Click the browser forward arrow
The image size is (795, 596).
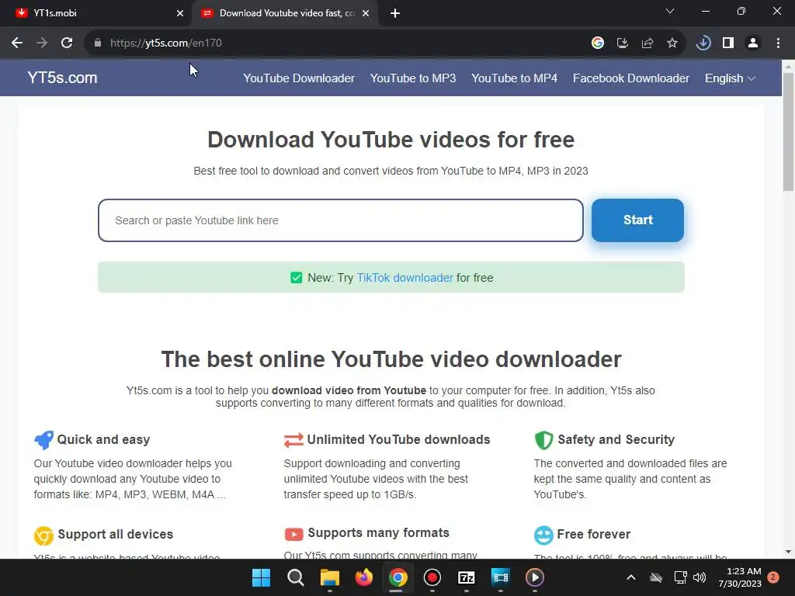[x=42, y=43]
